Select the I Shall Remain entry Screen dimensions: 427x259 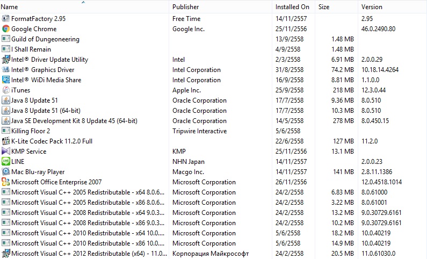click(214, 49)
